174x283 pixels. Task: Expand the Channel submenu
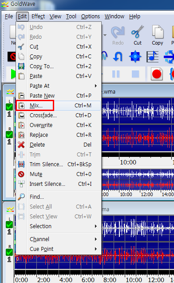[59, 239]
